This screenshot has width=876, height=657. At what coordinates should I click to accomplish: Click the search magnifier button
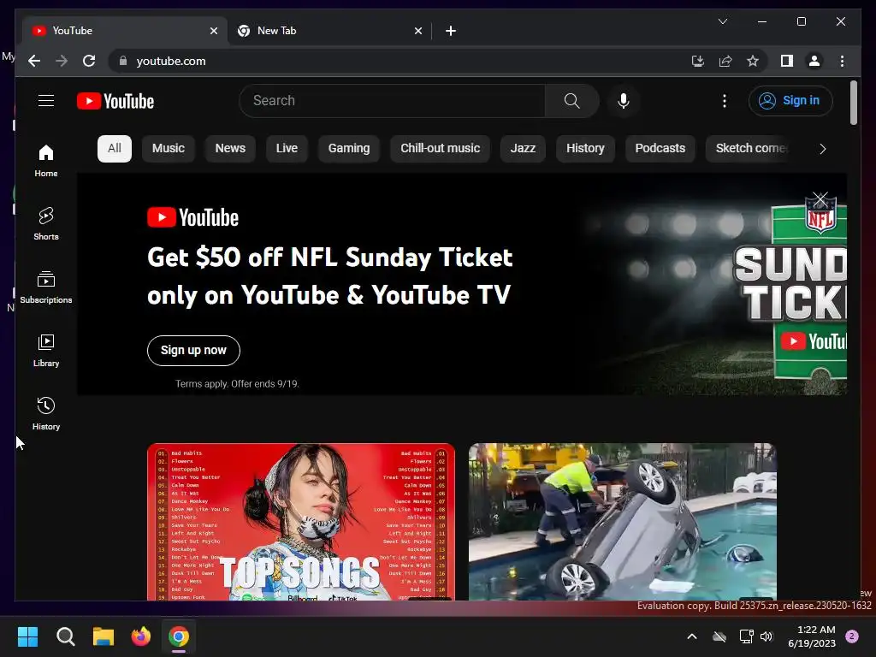(571, 101)
